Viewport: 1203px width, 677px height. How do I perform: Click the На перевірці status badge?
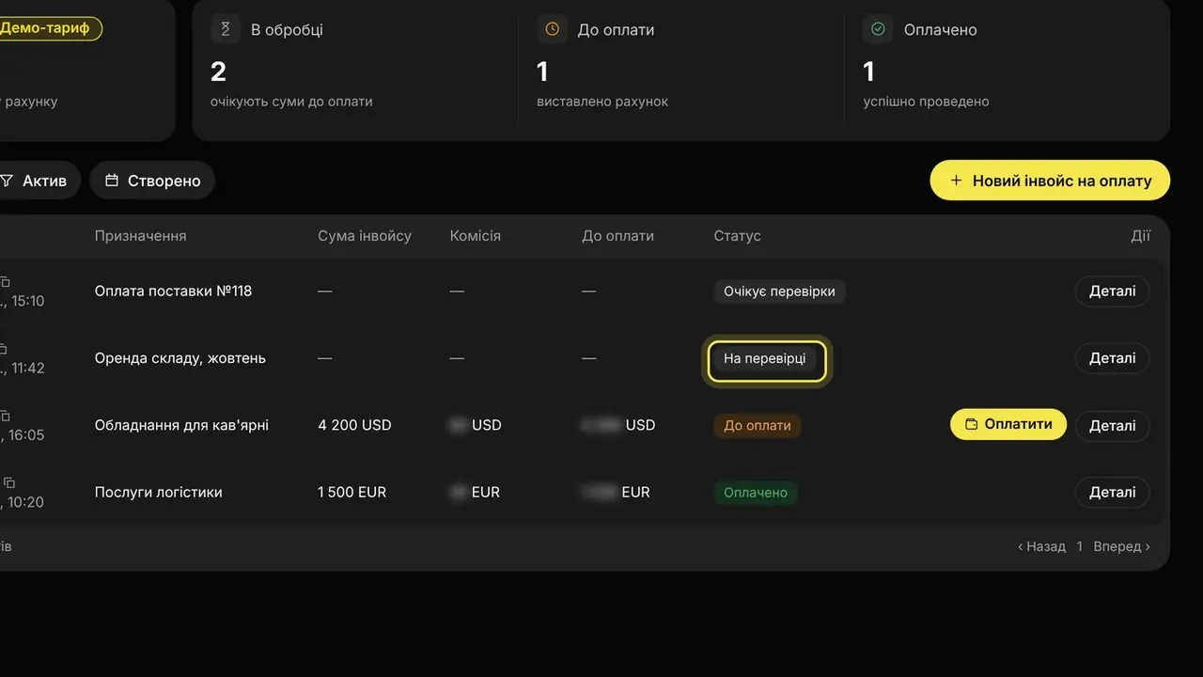click(764, 358)
